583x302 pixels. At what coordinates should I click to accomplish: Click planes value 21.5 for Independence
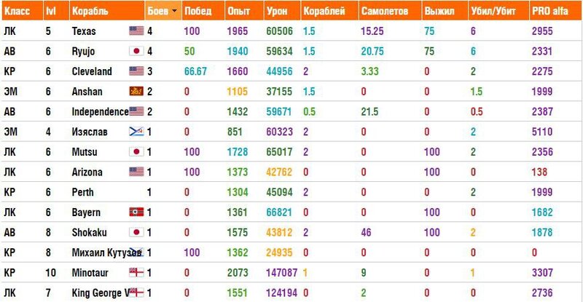click(369, 111)
